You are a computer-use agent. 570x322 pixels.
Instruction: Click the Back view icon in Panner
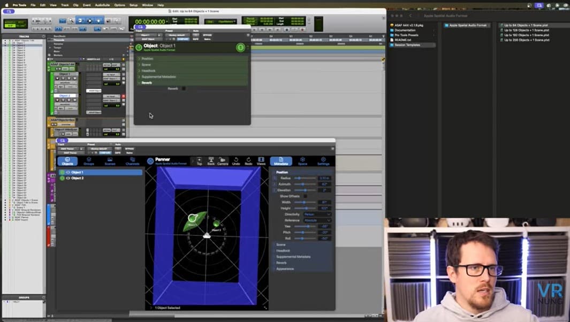pyautogui.click(x=211, y=161)
